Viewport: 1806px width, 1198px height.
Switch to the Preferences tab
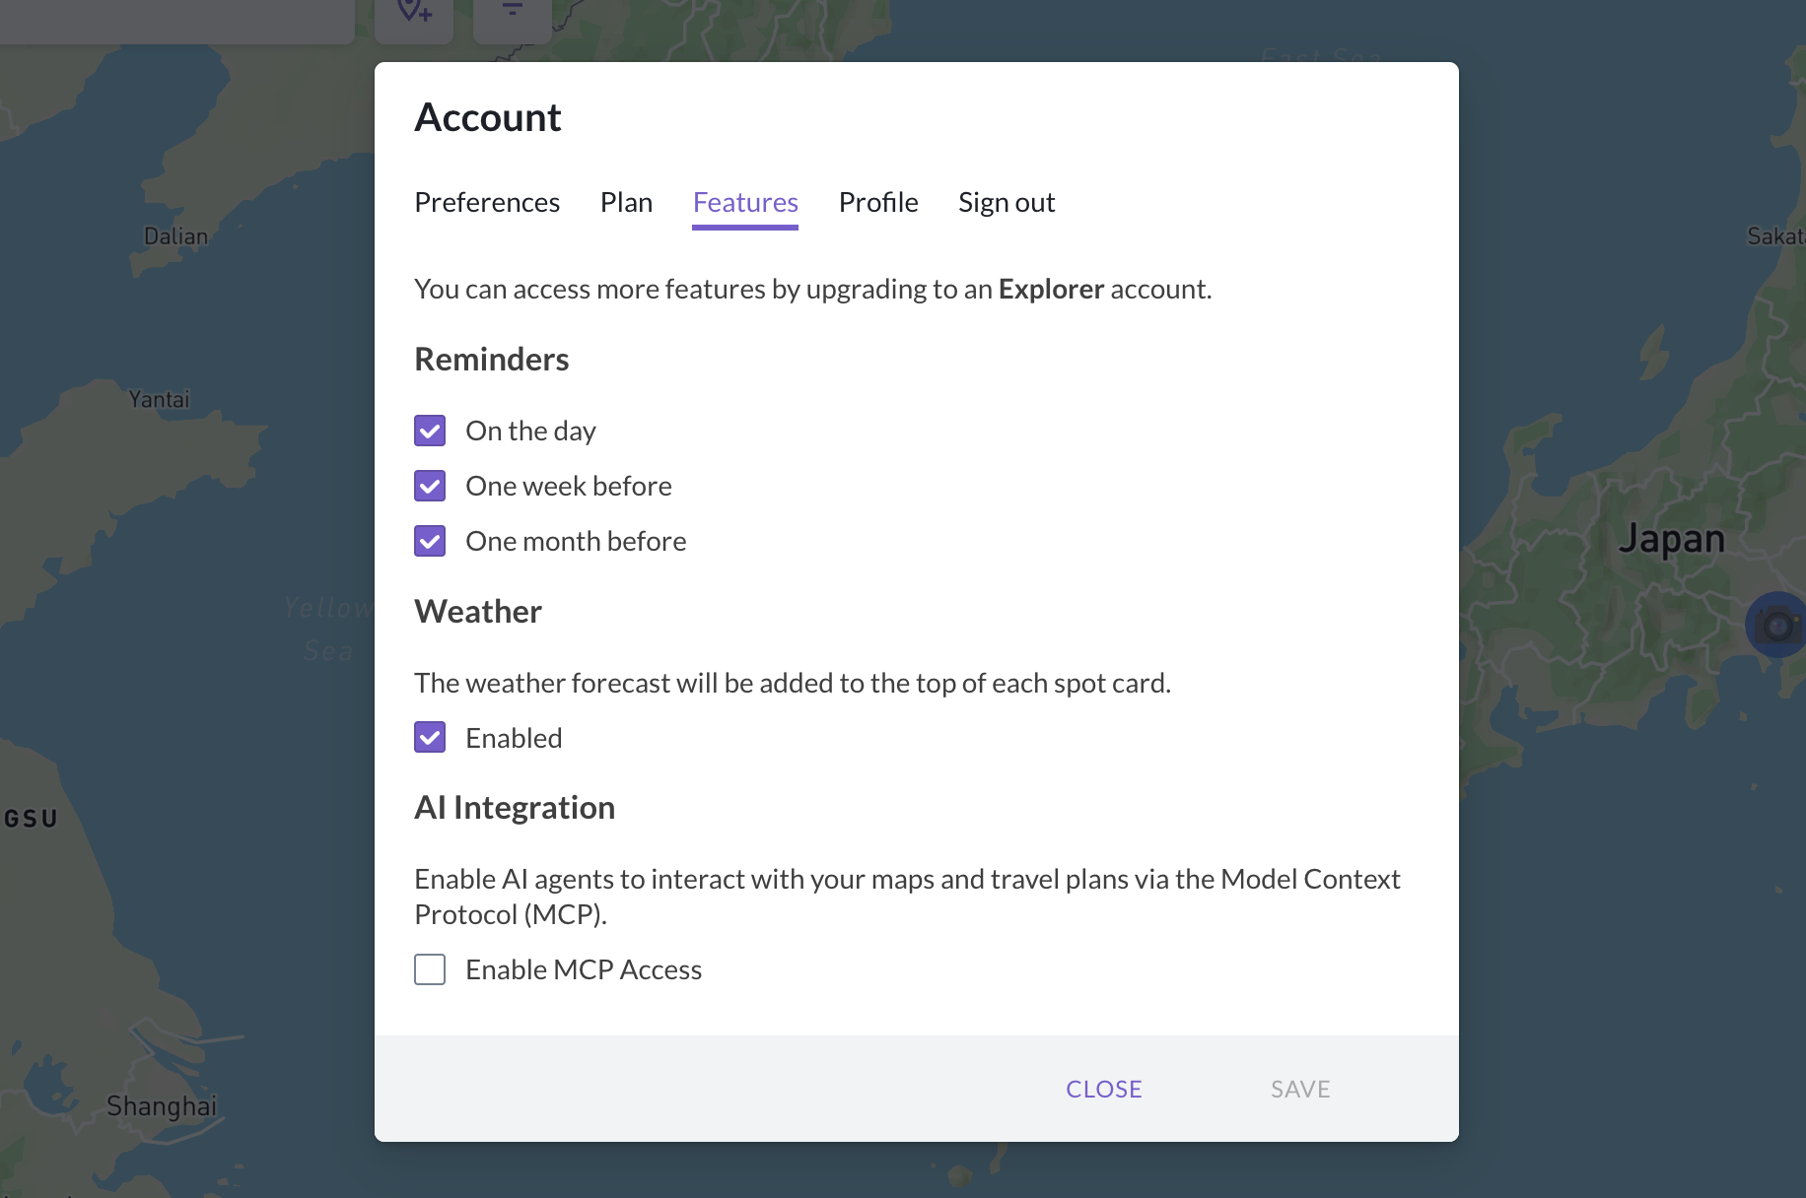487,202
